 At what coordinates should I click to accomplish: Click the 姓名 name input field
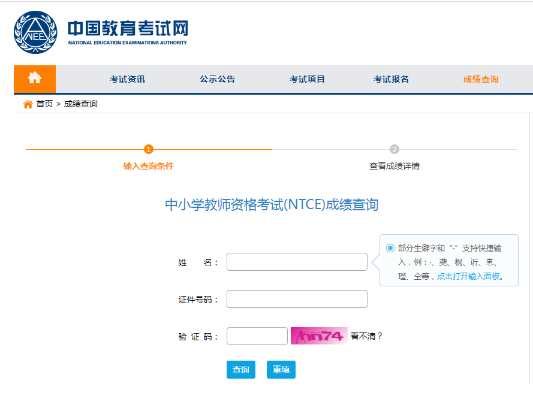297,261
